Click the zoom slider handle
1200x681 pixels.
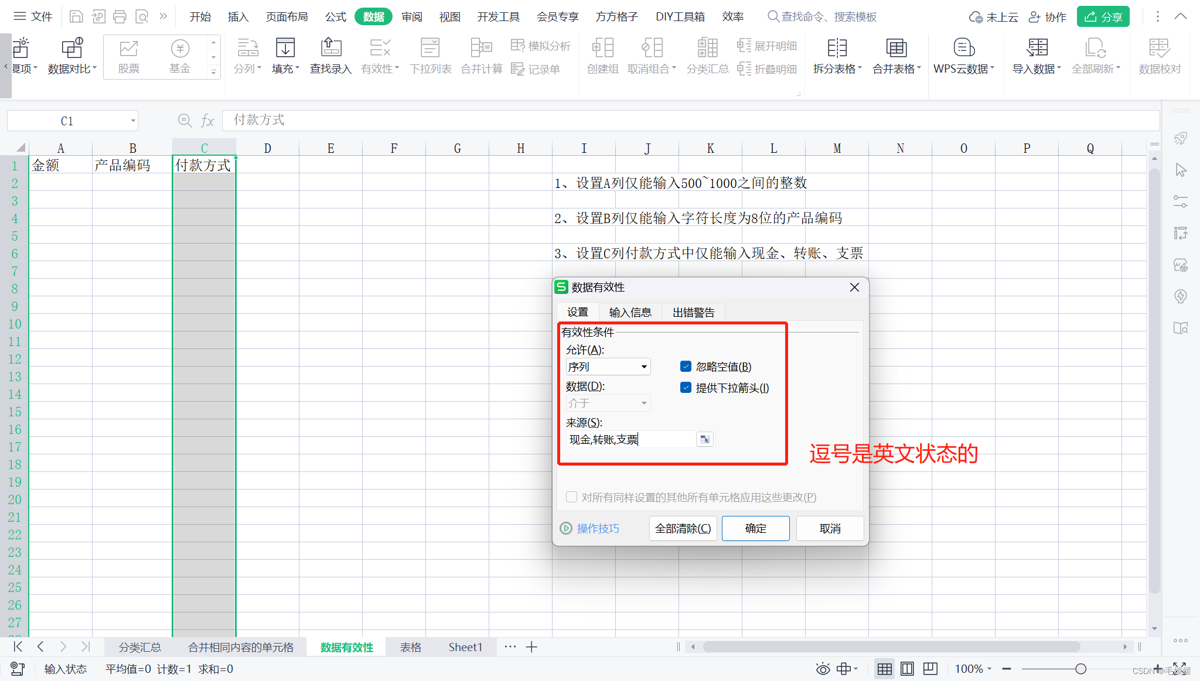click(x=1080, y=669)
